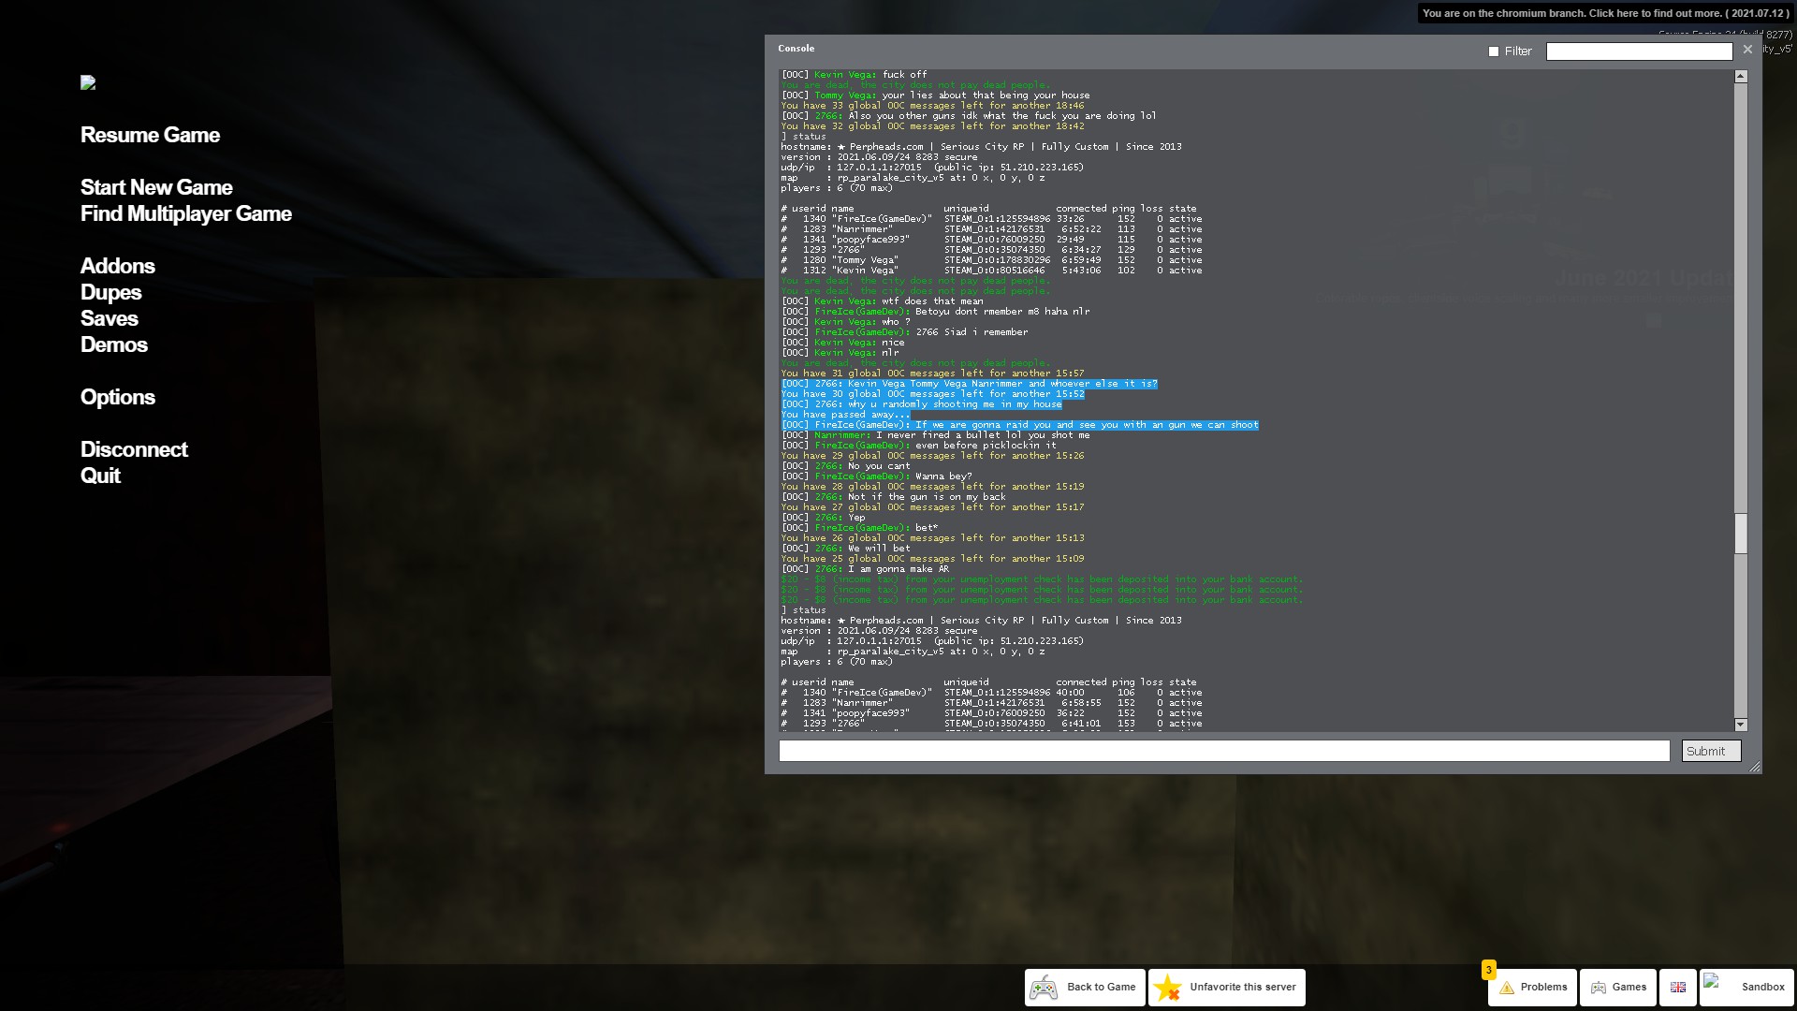The image size is (1797, 1011).
Task: Click player row 'poopyface993' in first status
Action: [992, 240]
